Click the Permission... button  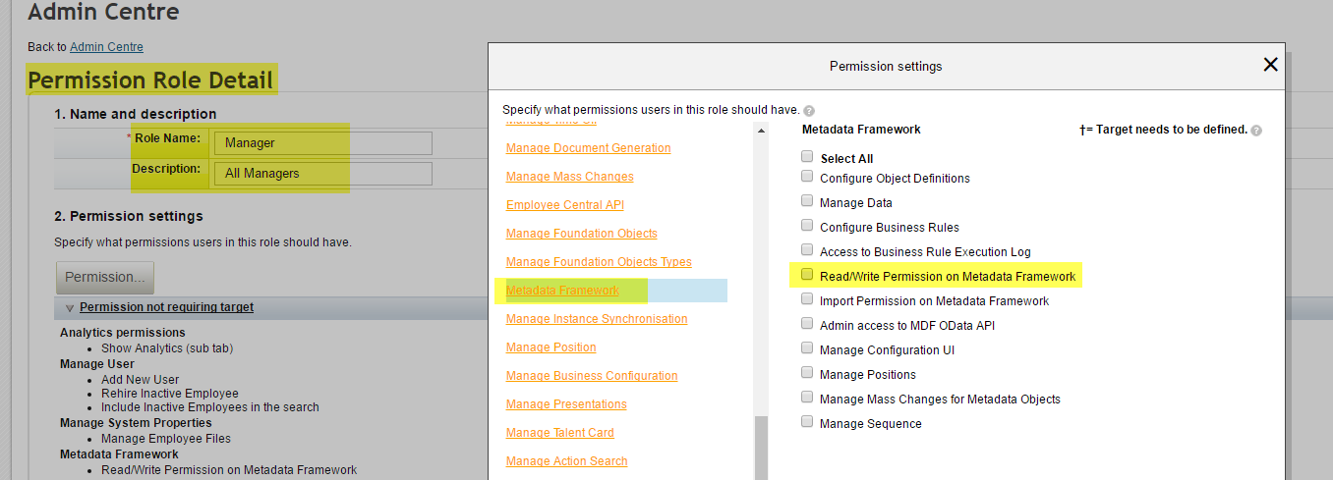tap(105, 278)
